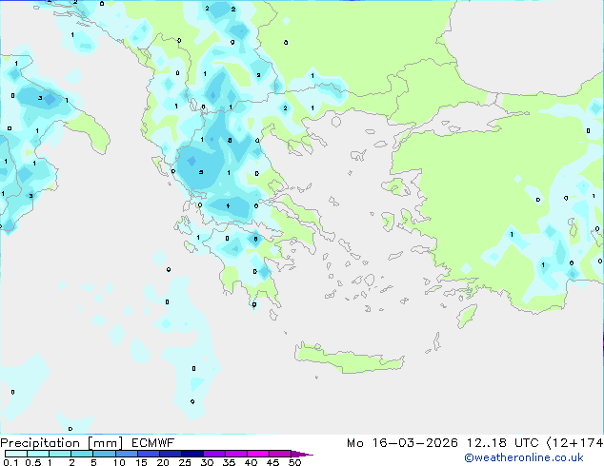Viewport: 604px width, 466px height.
Task: Click the 12..18 UTC time label
Action: [x=502, y=443]
